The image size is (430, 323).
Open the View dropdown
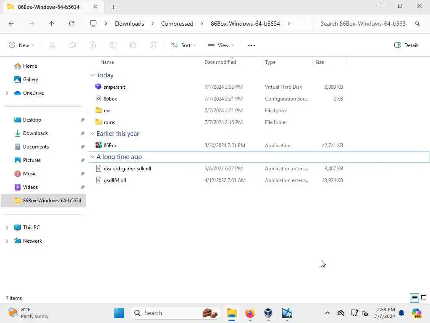(221, 45)
